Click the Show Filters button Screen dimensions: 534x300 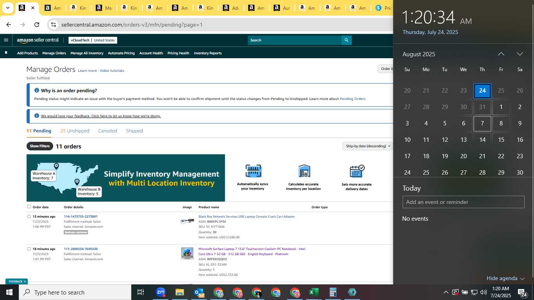[39, 146]
